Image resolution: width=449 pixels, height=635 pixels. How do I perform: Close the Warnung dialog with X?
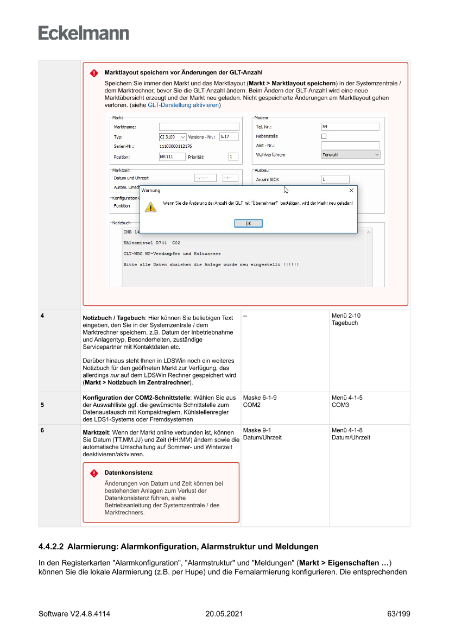pyautogui.click(x=351, y=191)
